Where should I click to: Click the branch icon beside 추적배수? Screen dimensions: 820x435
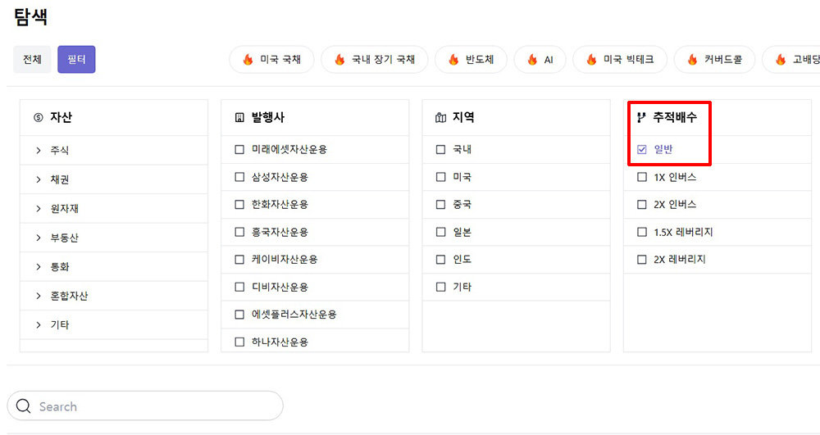641,118
